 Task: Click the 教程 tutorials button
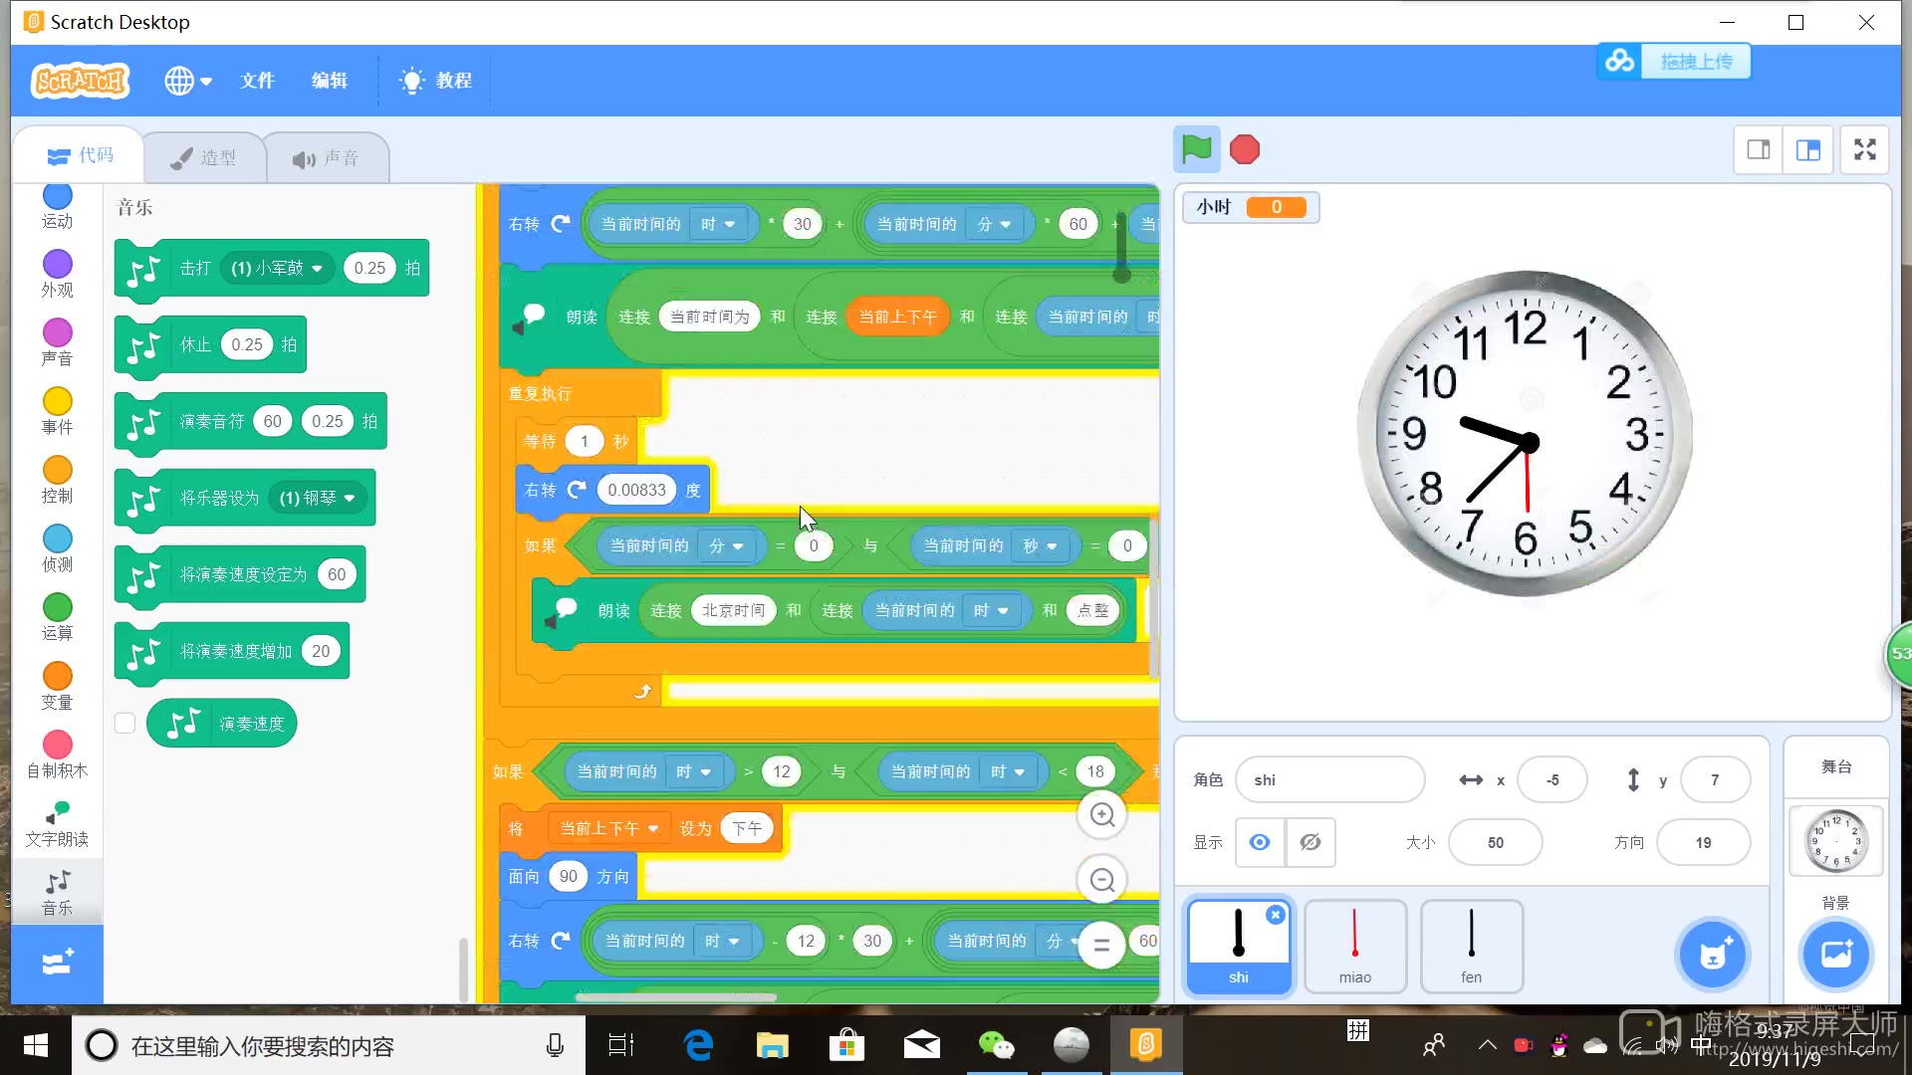pos(435,81)
